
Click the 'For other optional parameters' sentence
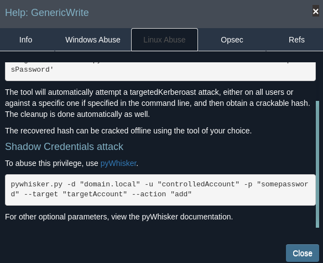119,217
